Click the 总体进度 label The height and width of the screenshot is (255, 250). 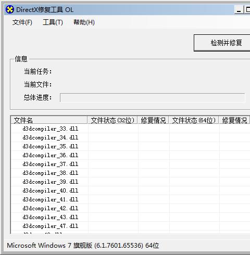37,97
